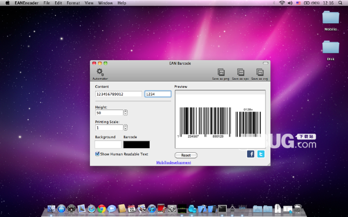Image resolution: width=348 pixels, height=217 pixels.
Task: Open the Documents folder stack in Dock
Action: click(x=267, y=209)
